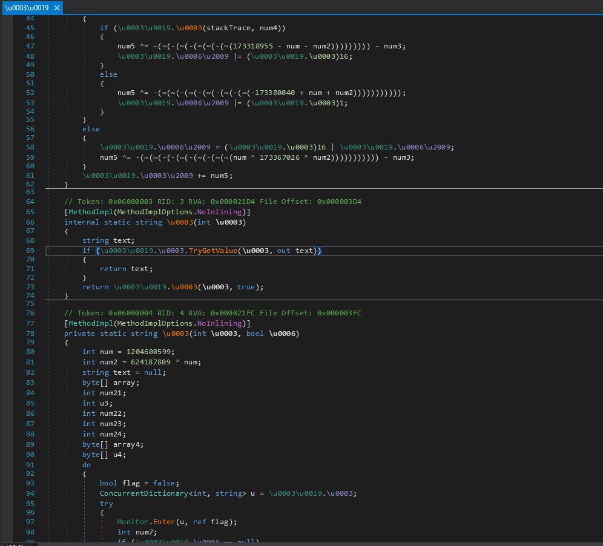
Task: Click the out keyword on line 69
Action: [284, 251]
